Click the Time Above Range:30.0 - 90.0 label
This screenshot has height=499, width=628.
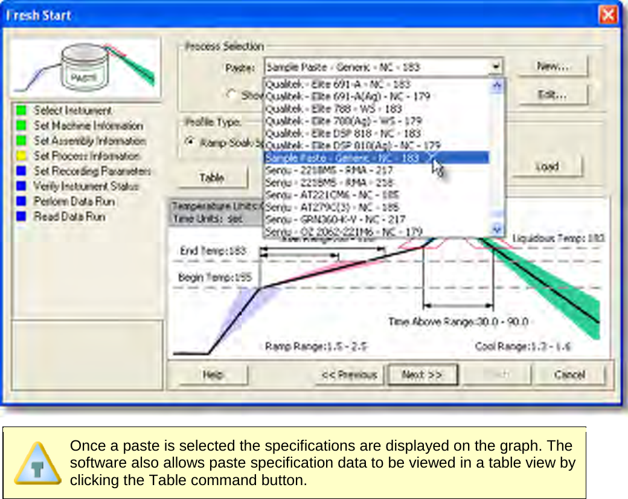[x=458, y=321]
